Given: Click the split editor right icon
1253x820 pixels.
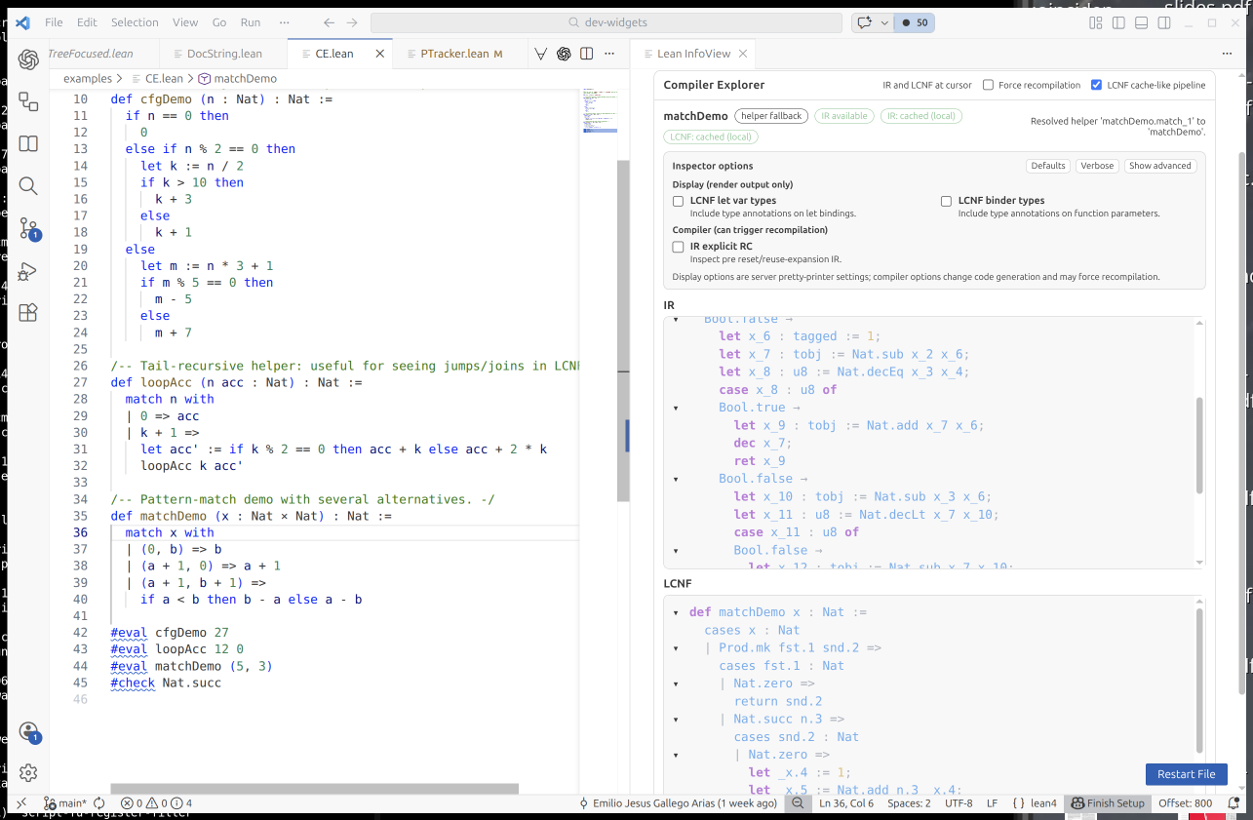Looking at the screenshot, I should pyautogui.click(x=586, y=54).
